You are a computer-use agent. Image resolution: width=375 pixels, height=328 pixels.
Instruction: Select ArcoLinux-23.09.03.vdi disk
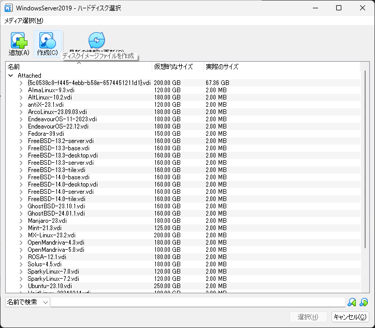coord(57,112)
